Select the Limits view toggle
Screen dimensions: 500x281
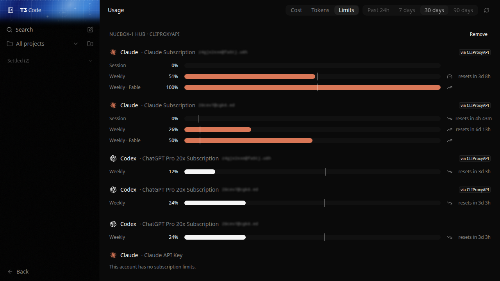point(346,10)
